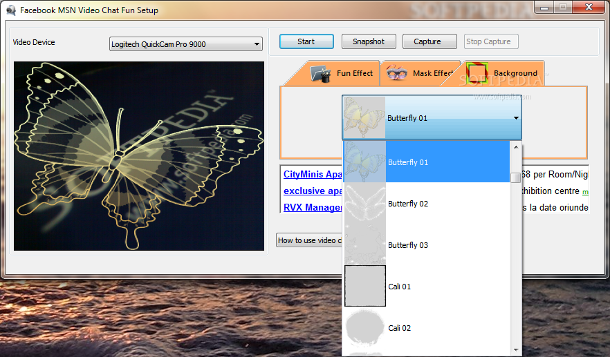Select the Butterfly 01 thumbnail in list
The width and height of the screenshot is (610, 357).
tap(365, 162)
